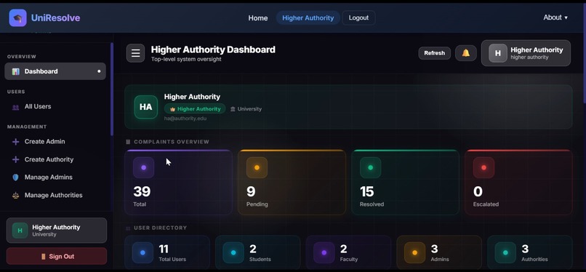Open Manage Authorities page
Viewport: 586px width, 272px height.
tap(55, 196)
